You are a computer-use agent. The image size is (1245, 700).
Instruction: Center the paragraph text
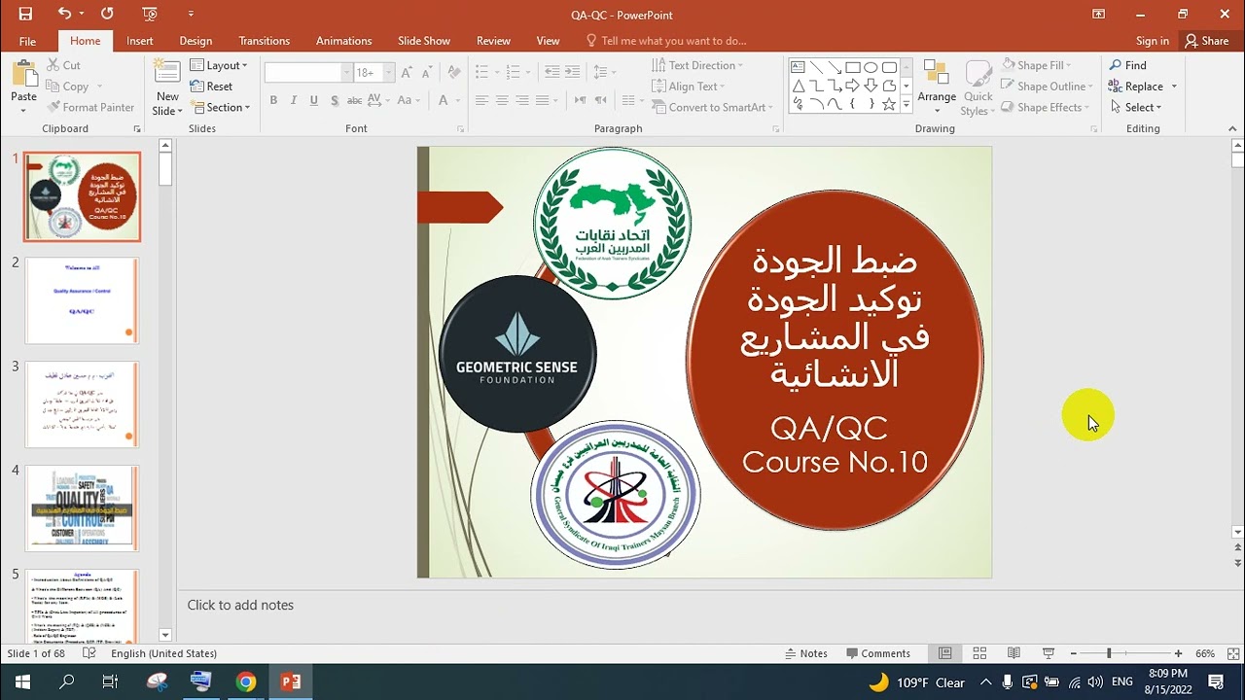(x=502, y=100)
